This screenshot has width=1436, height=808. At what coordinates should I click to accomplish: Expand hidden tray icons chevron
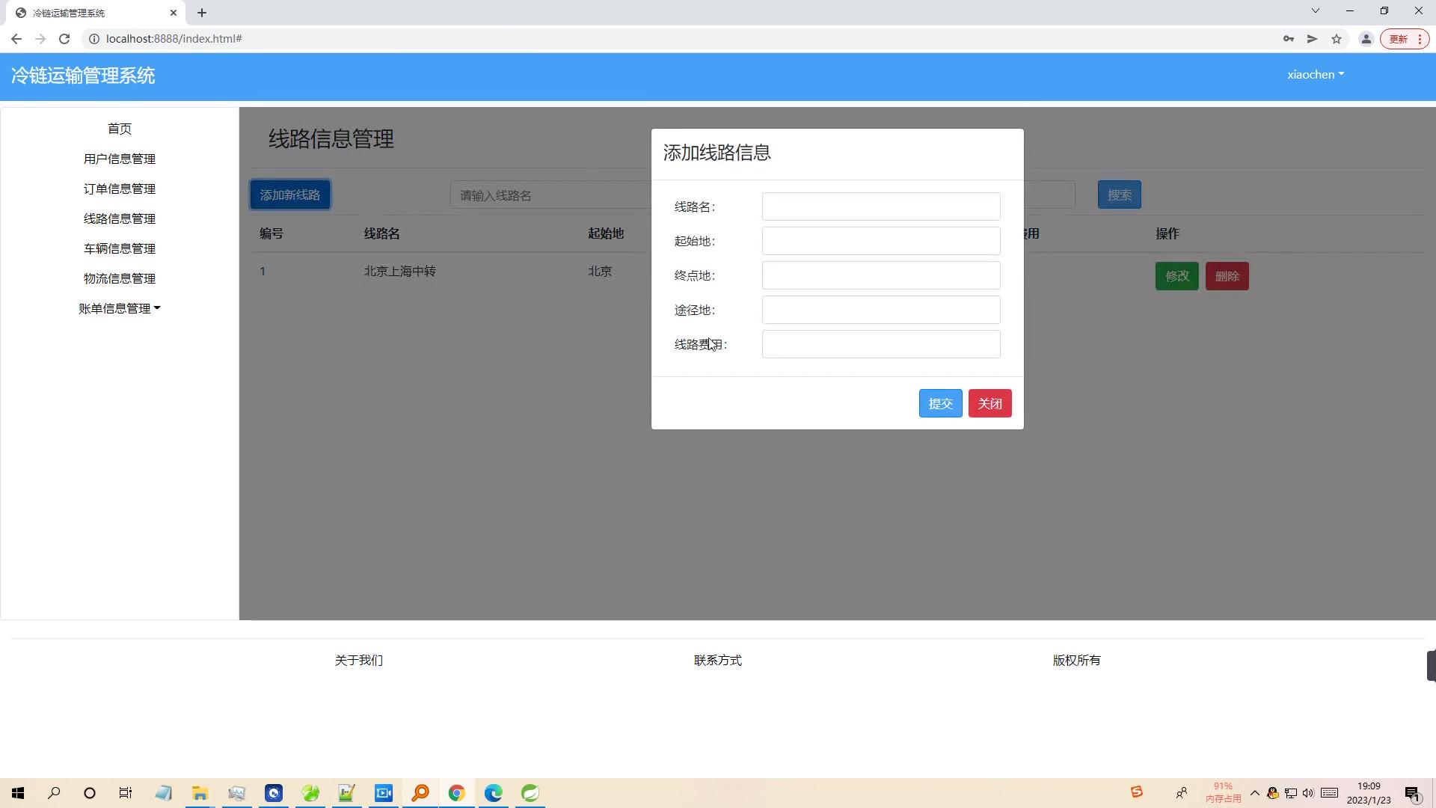(x=1255, y=793)
